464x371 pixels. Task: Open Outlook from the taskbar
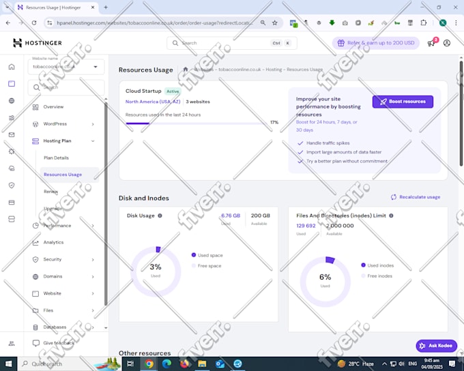tap(220, 363)
